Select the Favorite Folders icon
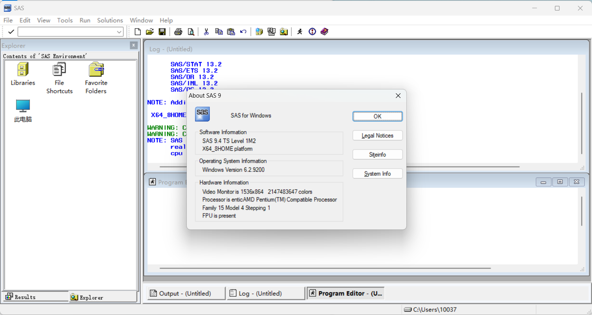Viewport: 592px width, 315px height. pos(96,78)
